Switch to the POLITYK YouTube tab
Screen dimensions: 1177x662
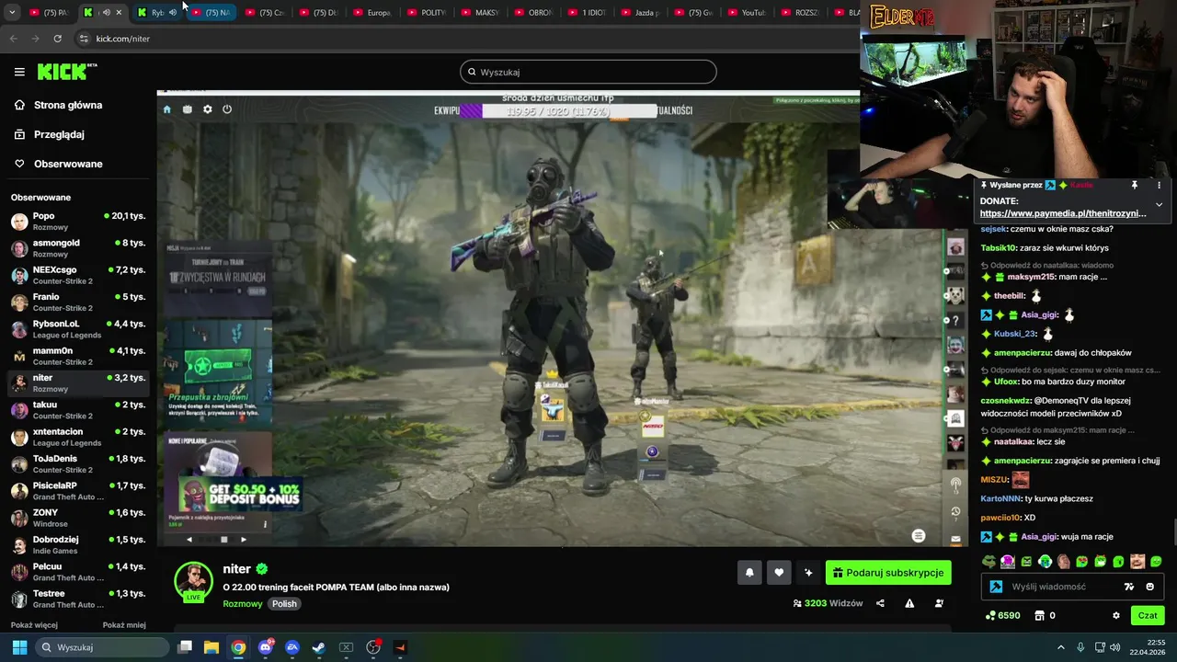427,13
